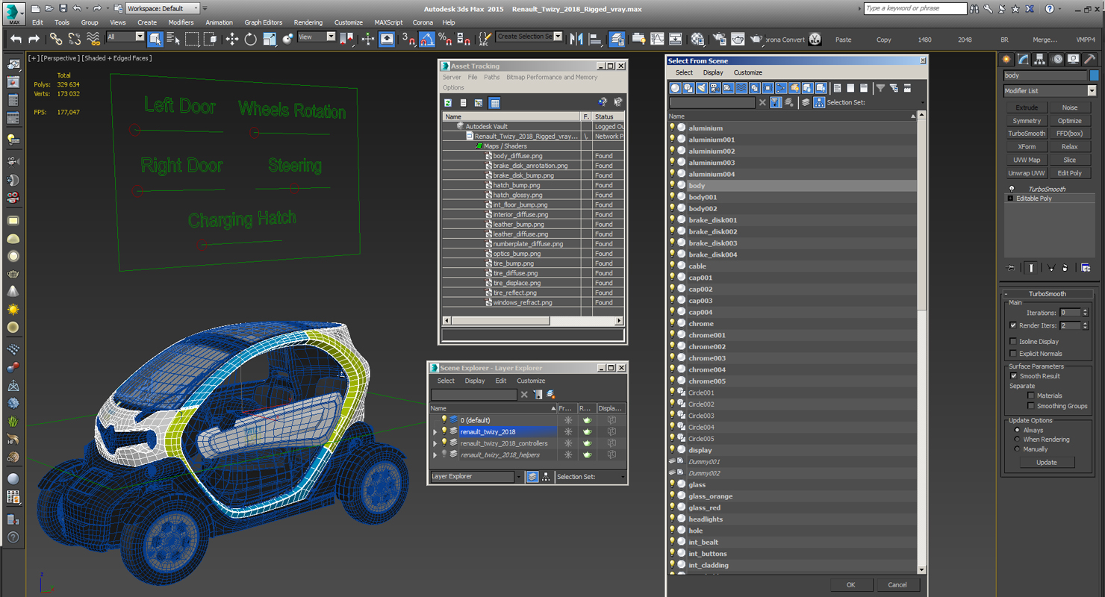Select the Select and Link chain tool
This screenshot has height=597, width=1105.
tap(56, 39)
